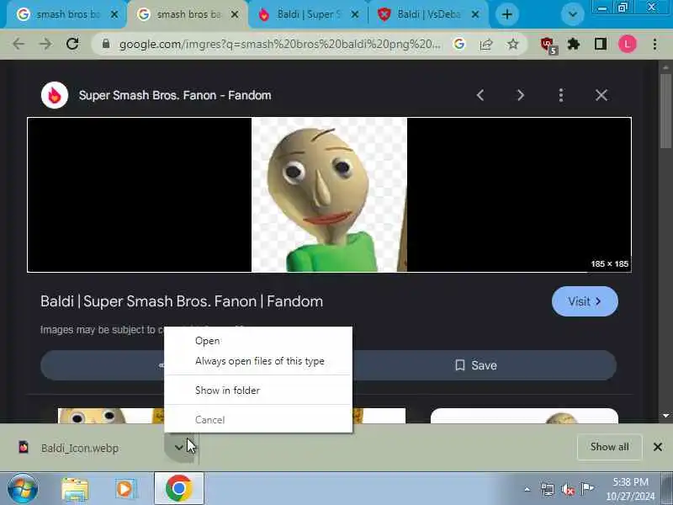673x505 pixels.
Task: Open the Windows Start menu
Action: tap(23, 489)
